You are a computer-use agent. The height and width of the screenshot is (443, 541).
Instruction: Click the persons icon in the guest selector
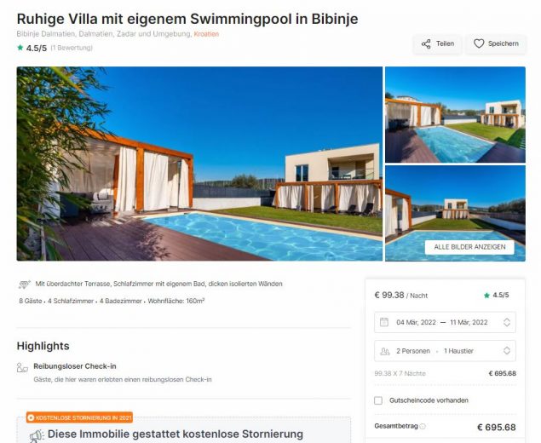point(385,351)
